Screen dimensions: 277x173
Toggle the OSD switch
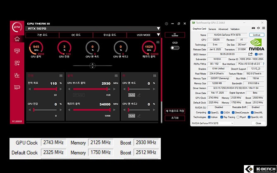point(175,48)
